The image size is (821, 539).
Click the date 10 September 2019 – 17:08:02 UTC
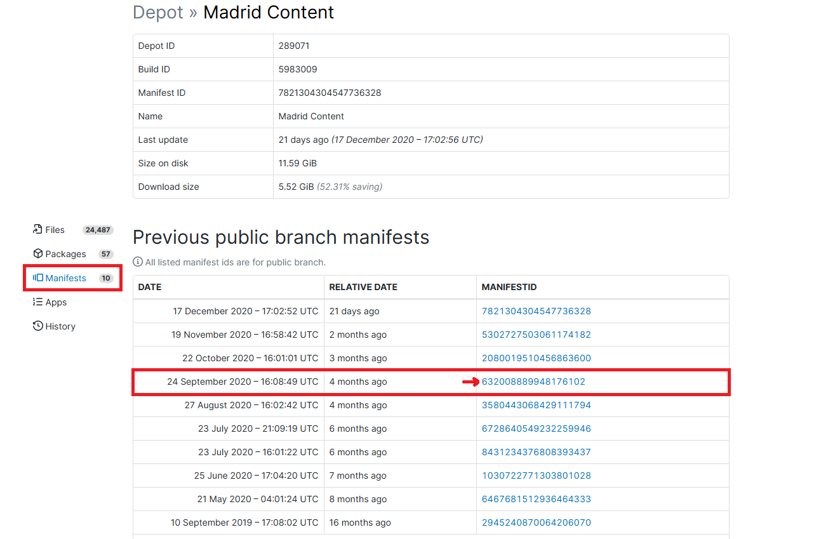pos(244,522)
